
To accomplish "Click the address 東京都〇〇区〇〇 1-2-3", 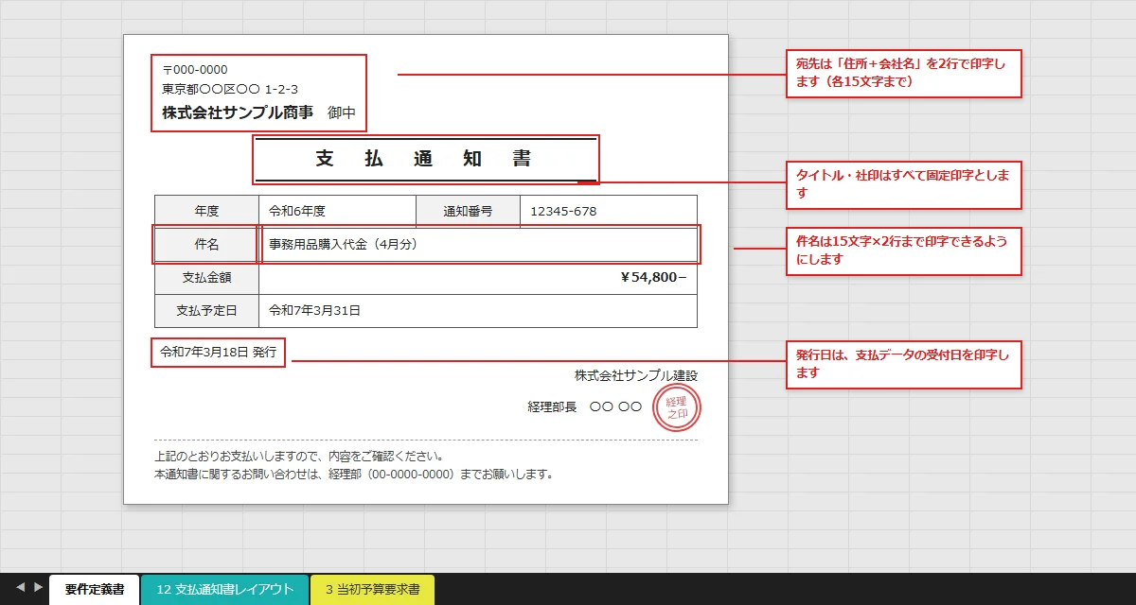I will (x=230, y=90).
